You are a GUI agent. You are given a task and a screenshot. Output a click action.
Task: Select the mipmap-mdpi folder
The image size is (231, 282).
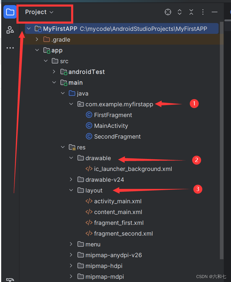[101, 277]
